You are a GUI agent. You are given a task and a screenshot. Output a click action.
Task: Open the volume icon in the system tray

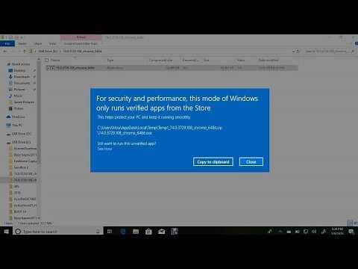(x=314, y=232)
